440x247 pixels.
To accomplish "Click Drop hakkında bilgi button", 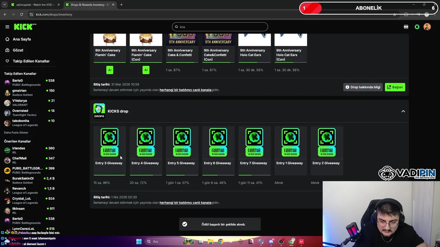I will 363,87.
